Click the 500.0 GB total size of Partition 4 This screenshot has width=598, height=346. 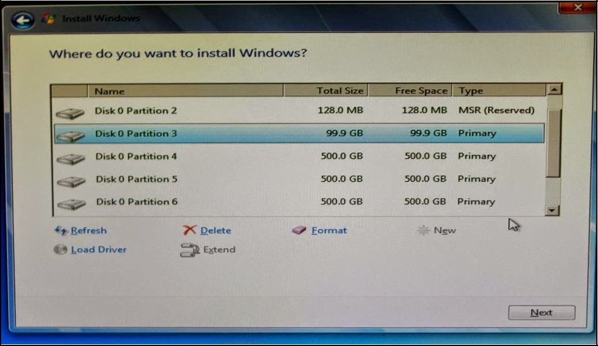[x=342, y=156]
